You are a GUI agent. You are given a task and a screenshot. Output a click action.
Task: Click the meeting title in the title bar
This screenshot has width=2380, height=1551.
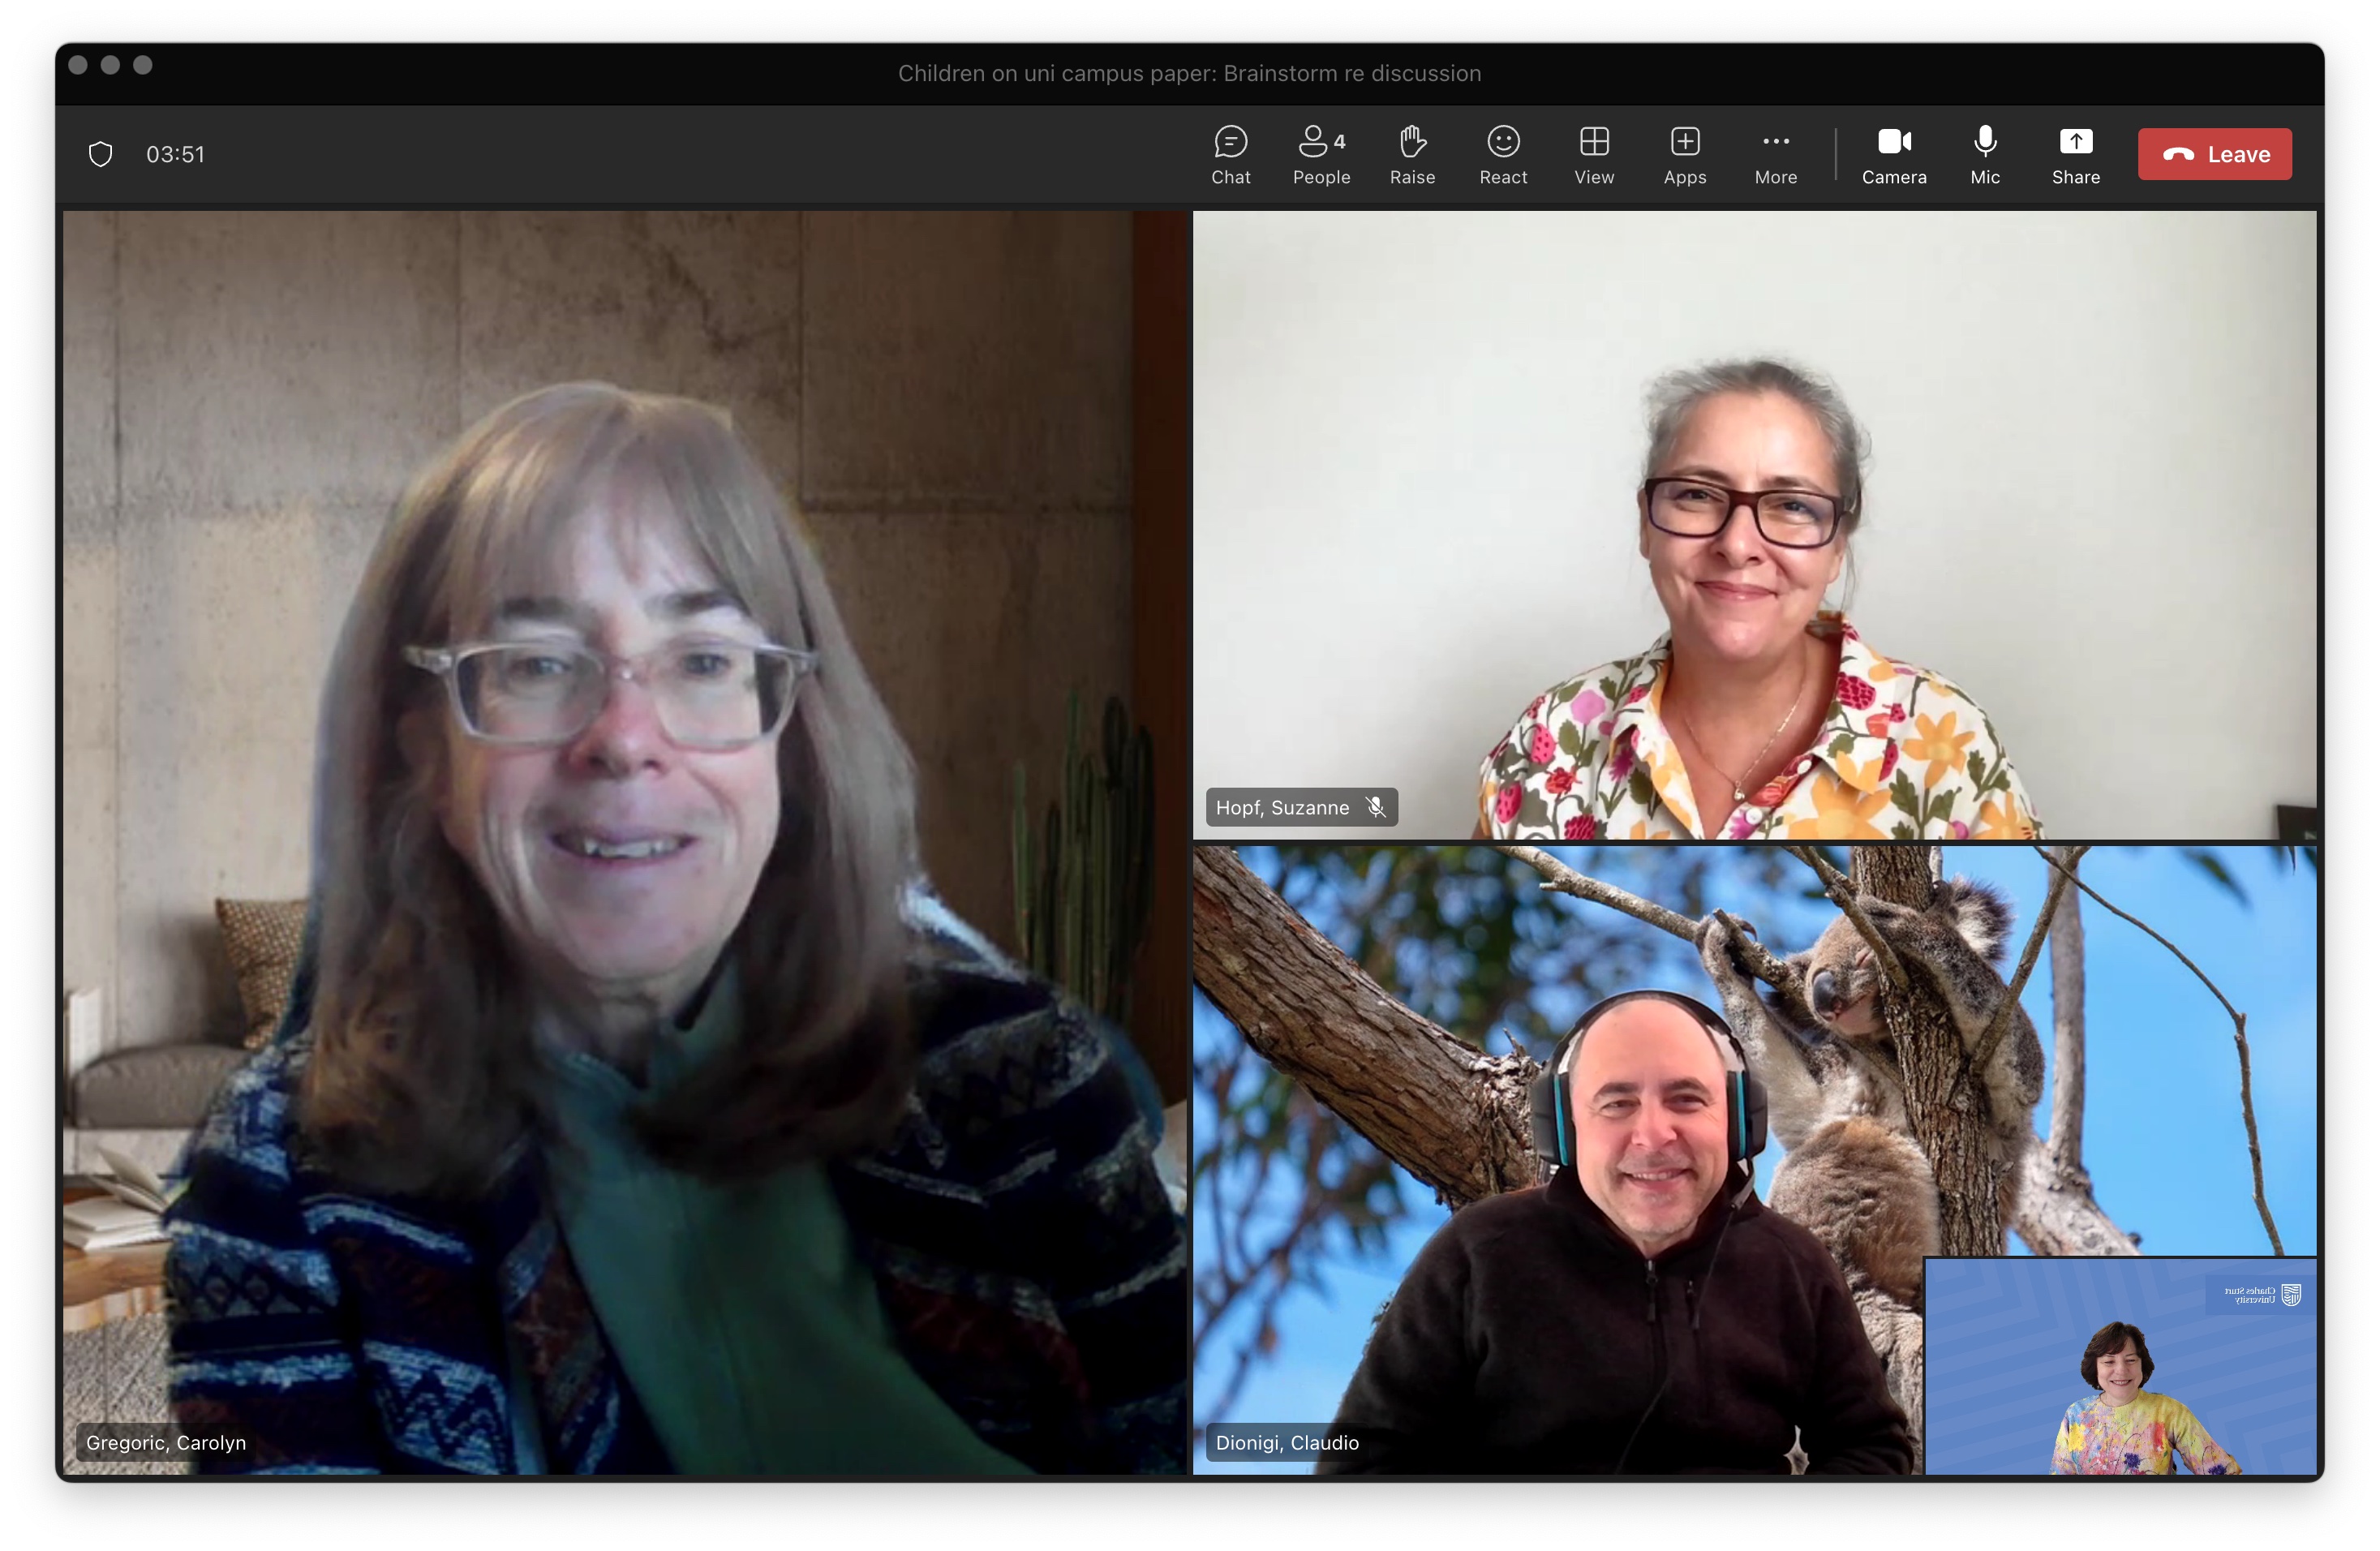click(x=1189, y=73)
